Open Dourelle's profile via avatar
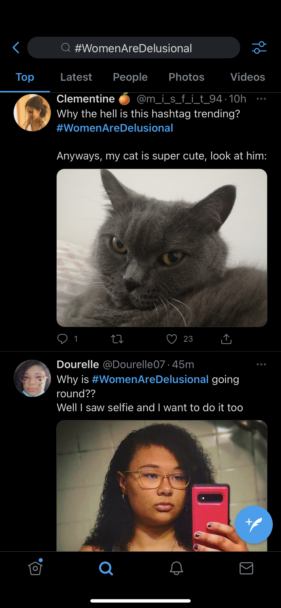 tap(32, 378)
